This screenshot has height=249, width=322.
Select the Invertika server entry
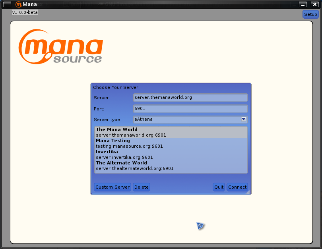point(107,152)
